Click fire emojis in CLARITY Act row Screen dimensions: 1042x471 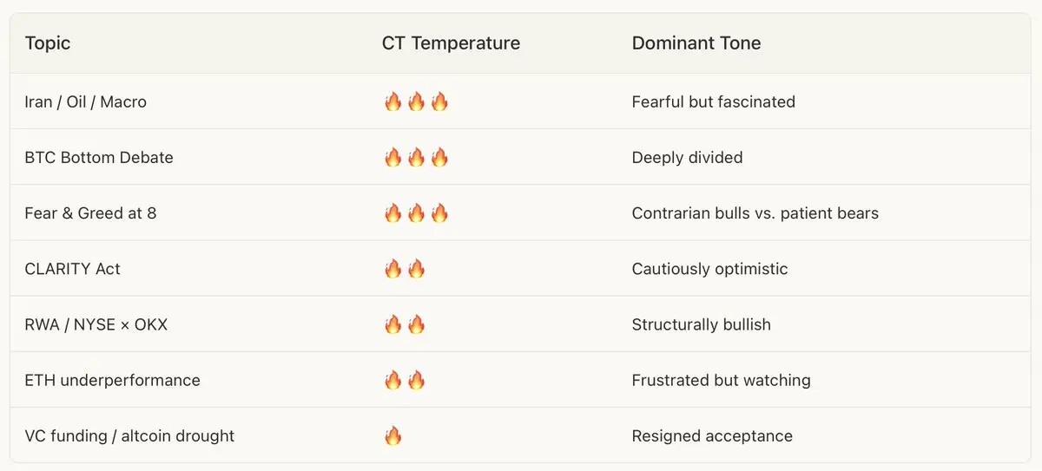click(405, 269)
